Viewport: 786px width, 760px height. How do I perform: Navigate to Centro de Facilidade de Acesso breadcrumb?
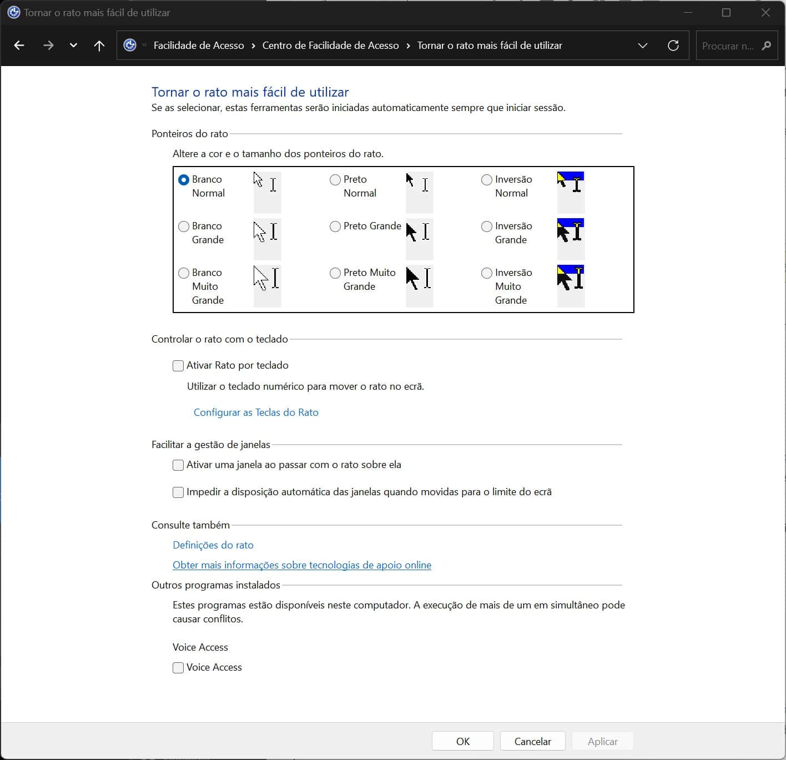[330, 46]
